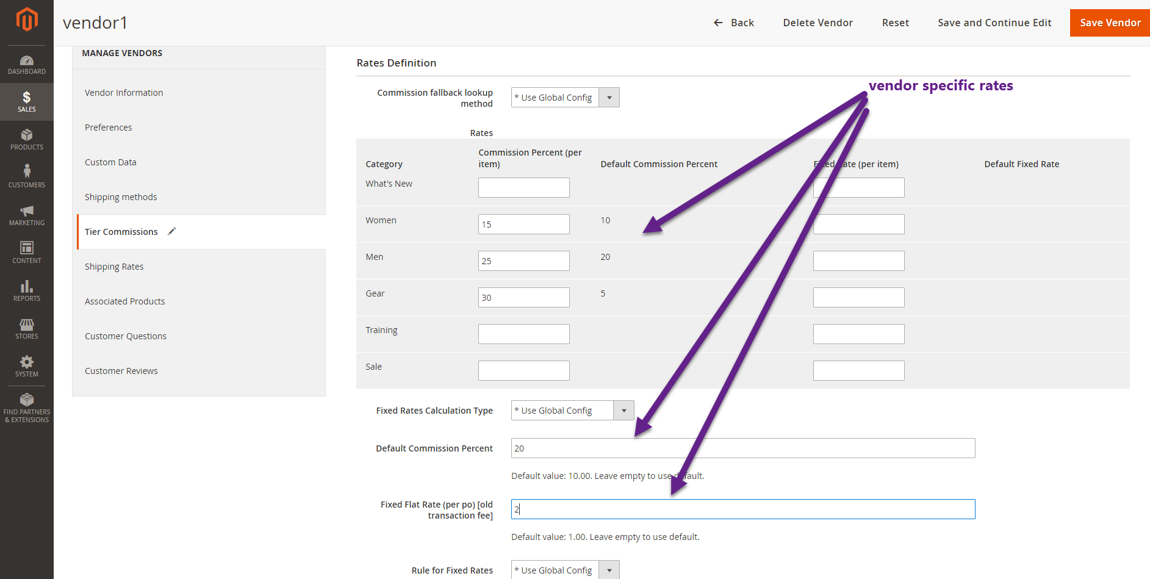Click Women fixed rate field

point(858,224)
